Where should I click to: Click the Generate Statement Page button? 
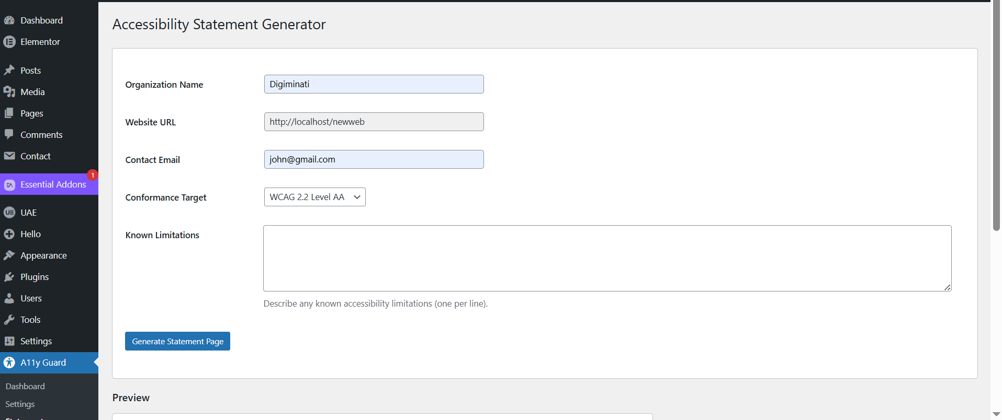(x=177, y=341)
